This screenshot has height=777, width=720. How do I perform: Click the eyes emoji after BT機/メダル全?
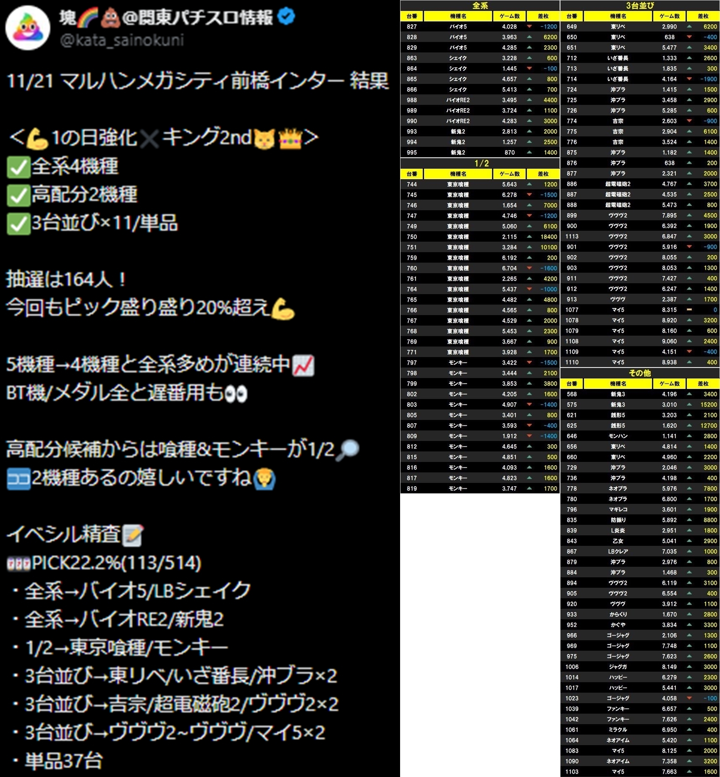[236, 394]
